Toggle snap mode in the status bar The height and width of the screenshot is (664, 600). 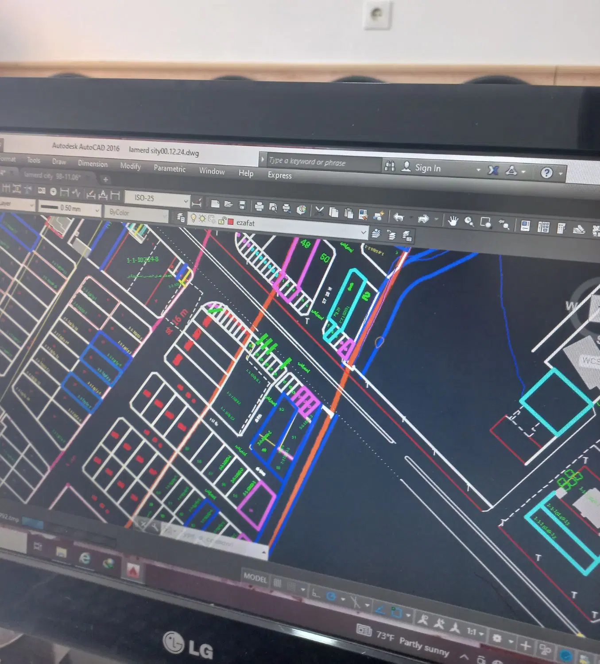point(291,587)
